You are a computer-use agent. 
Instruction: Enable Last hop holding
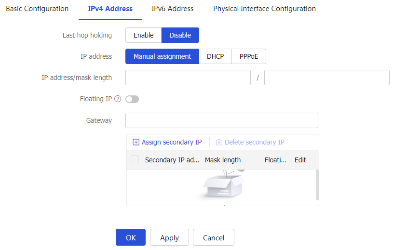pyautogui.click(x=143, y=35)
